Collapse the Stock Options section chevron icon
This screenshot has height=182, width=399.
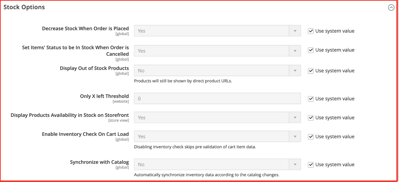391,8
